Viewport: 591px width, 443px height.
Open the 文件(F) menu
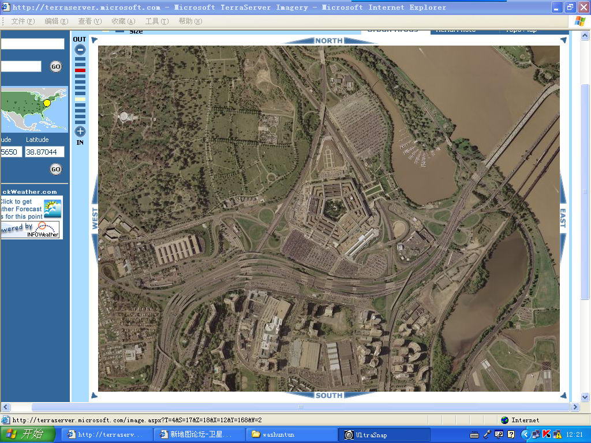tap(23, 21)
